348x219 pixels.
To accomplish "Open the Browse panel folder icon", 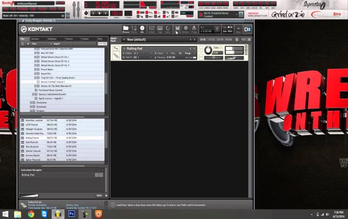I will point(126,30).
